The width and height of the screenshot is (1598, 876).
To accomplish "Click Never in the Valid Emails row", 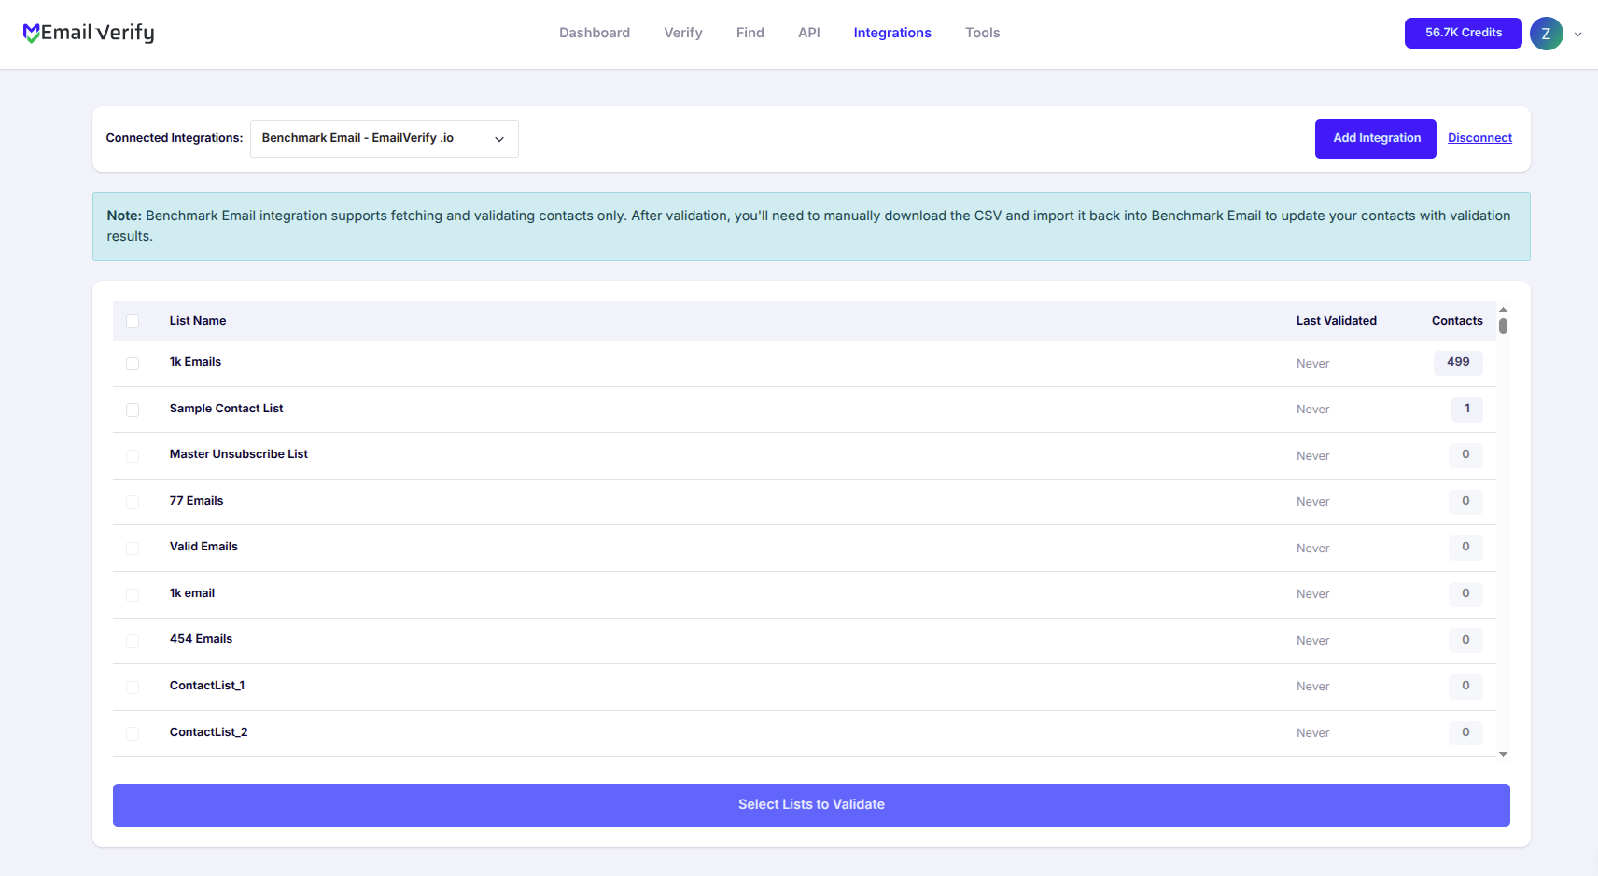I will click(x=1312, y=549).
